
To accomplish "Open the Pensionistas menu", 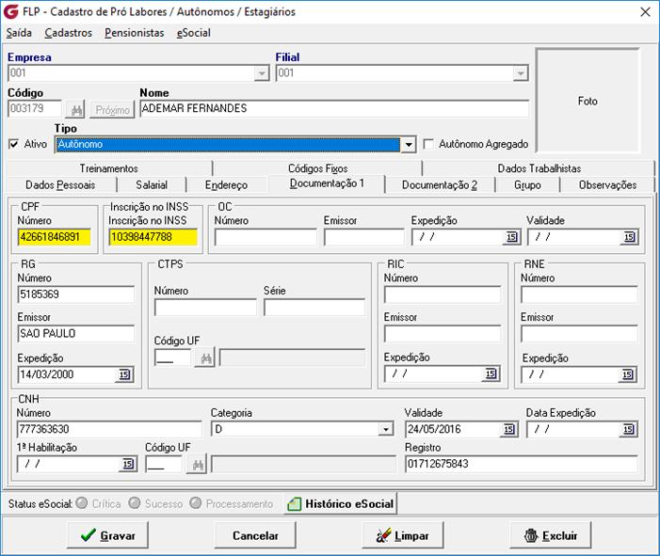I will pos(135,33).
